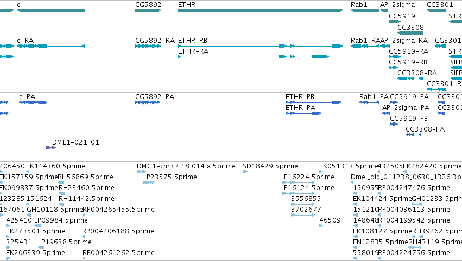Image resolution: width=462 pixels, height=261 pixels.
Task: Click the Rab1 gene label
Action: click(x=359, y=5)
